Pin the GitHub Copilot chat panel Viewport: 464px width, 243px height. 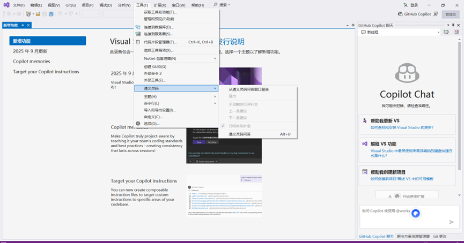coord(453,25)
